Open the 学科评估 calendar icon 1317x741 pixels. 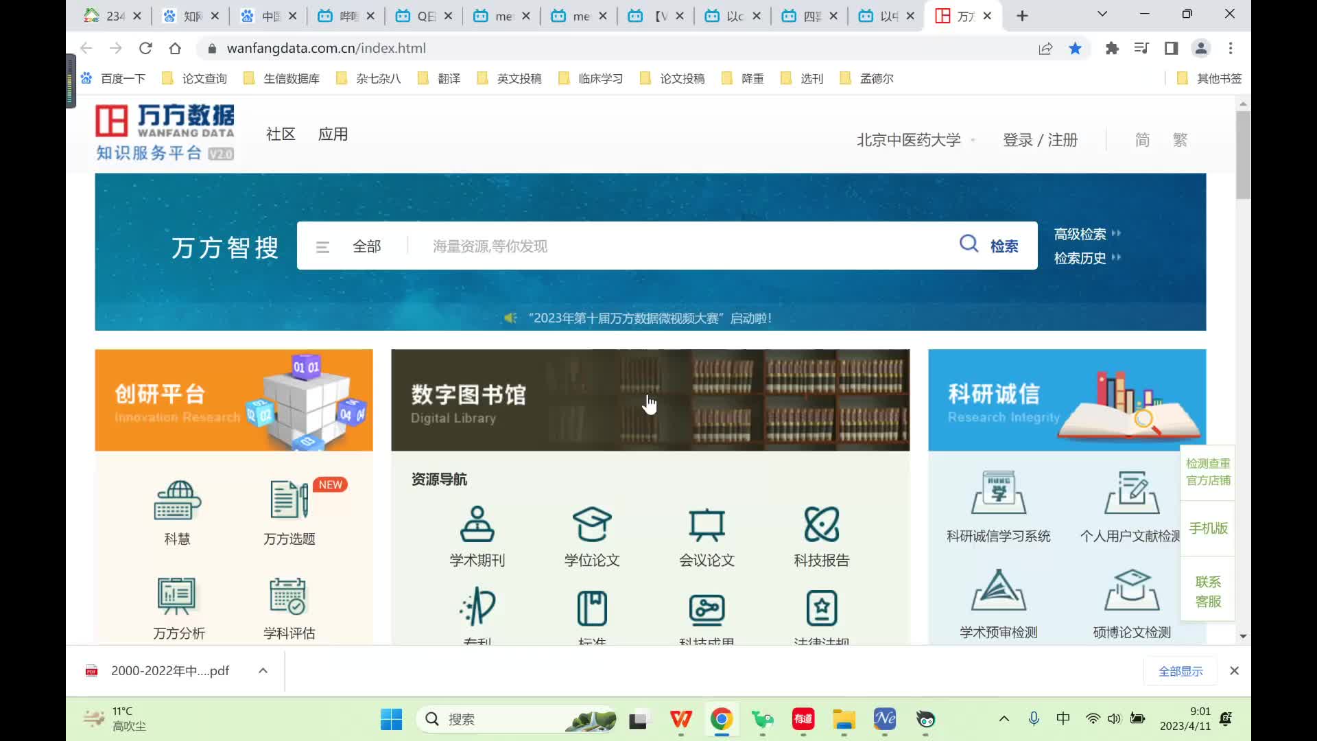click(288, 596)
